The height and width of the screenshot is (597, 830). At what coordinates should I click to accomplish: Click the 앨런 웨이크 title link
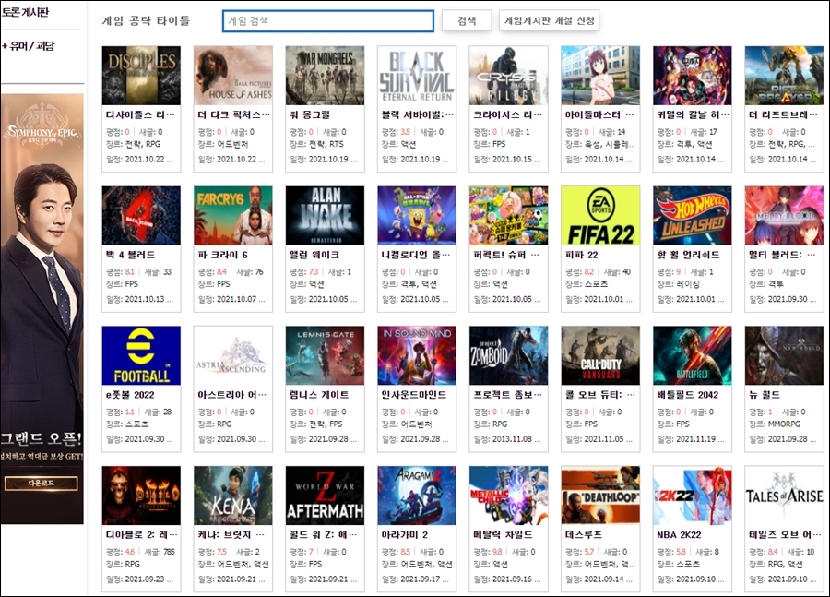click(314, 255)
